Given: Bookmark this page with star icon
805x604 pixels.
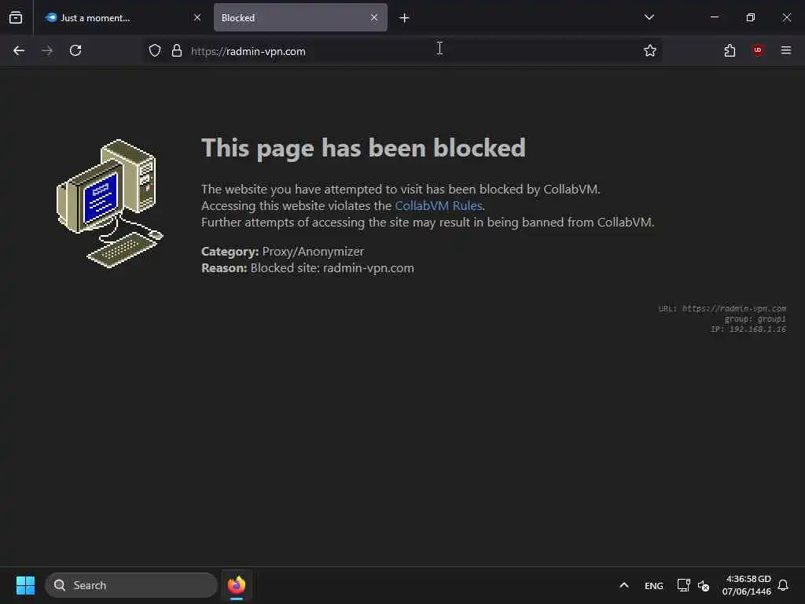Looking at the screenshot, I should coord(650,50).
